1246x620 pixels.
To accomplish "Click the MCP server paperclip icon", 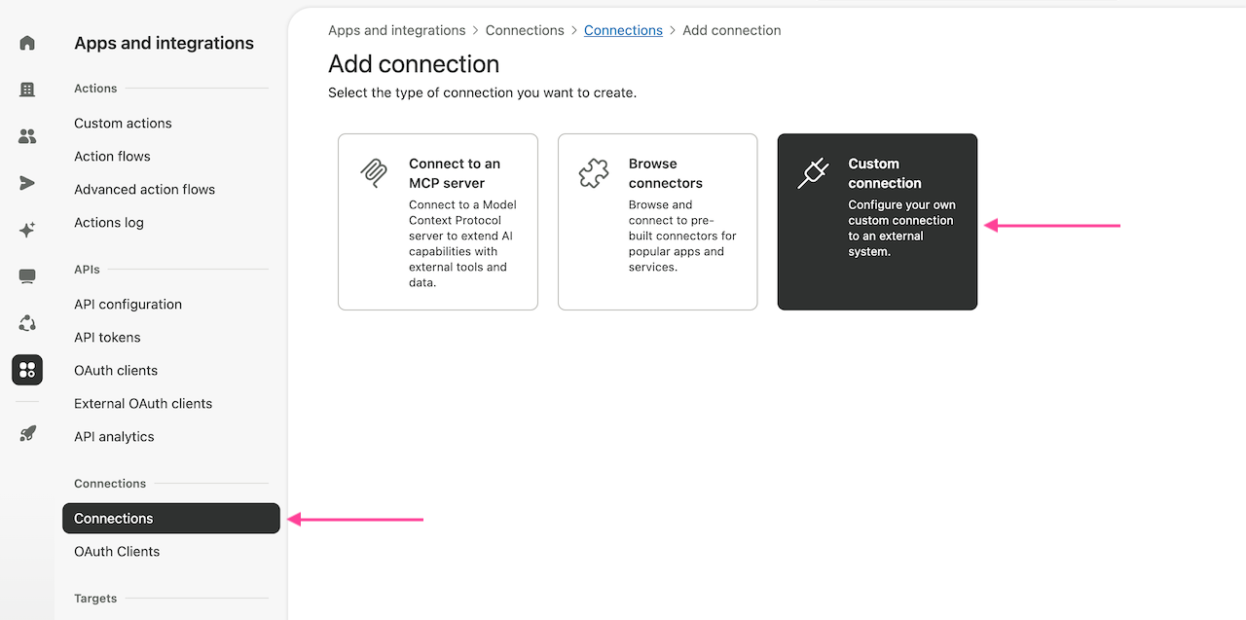I will [x=374, y=173].
